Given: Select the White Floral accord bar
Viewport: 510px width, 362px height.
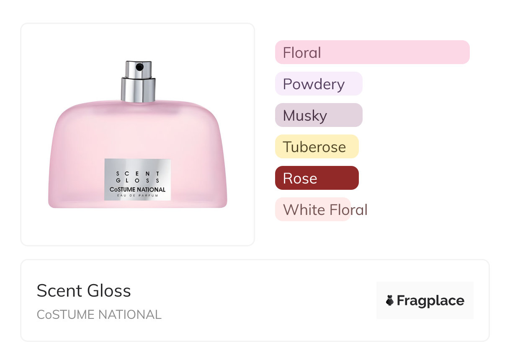Looking at the screenshot, I should (313, 209).
